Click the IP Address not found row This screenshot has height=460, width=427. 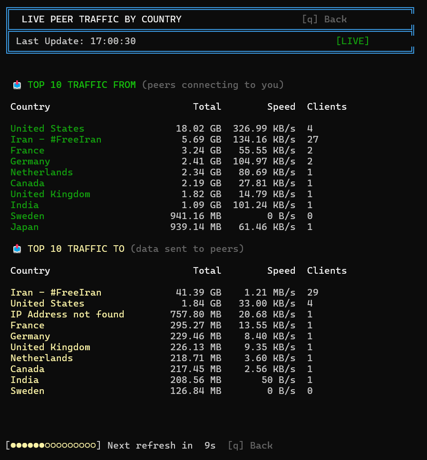[x=67, y=315]
